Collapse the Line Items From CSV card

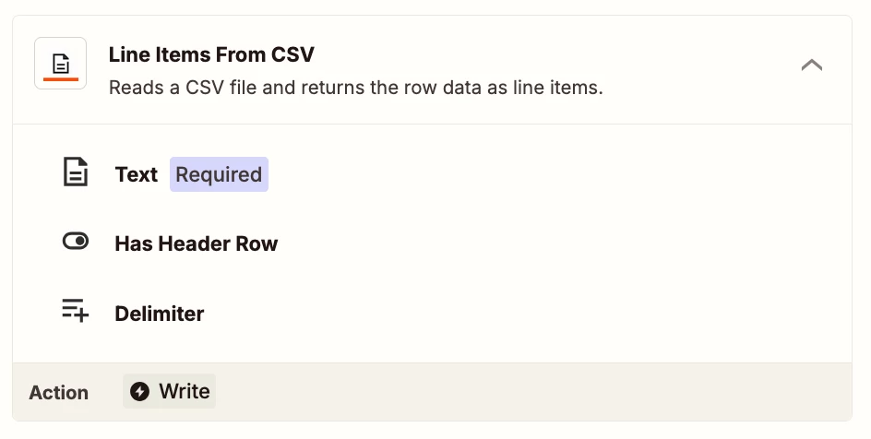pos(812,65)
